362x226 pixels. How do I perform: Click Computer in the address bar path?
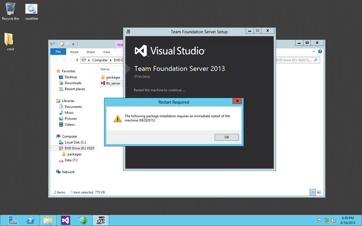click(x=100, y=60)
